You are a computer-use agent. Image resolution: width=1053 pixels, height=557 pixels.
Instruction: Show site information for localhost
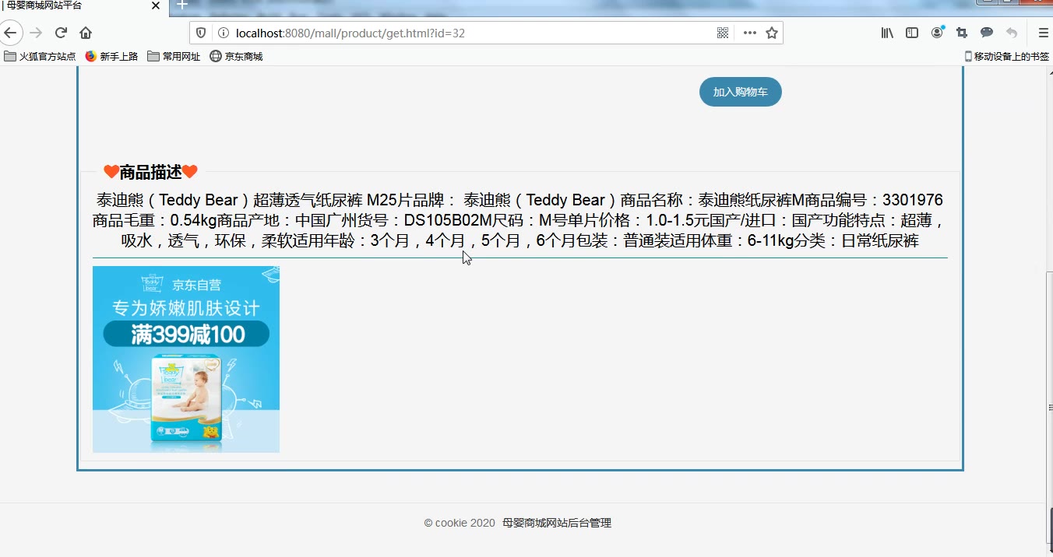tap(223, 33)
